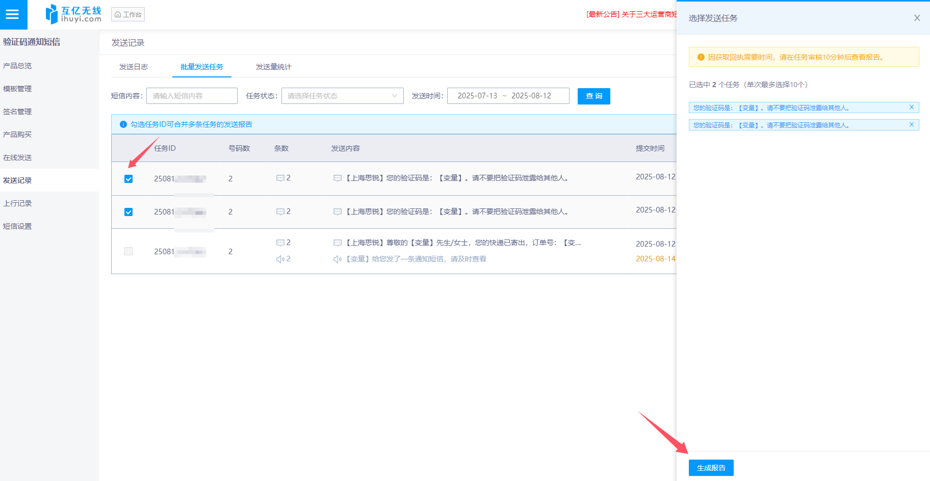The image size is (930, 481).
Task: Open 模板管理 in sidebar
Action: coord(17,89)
